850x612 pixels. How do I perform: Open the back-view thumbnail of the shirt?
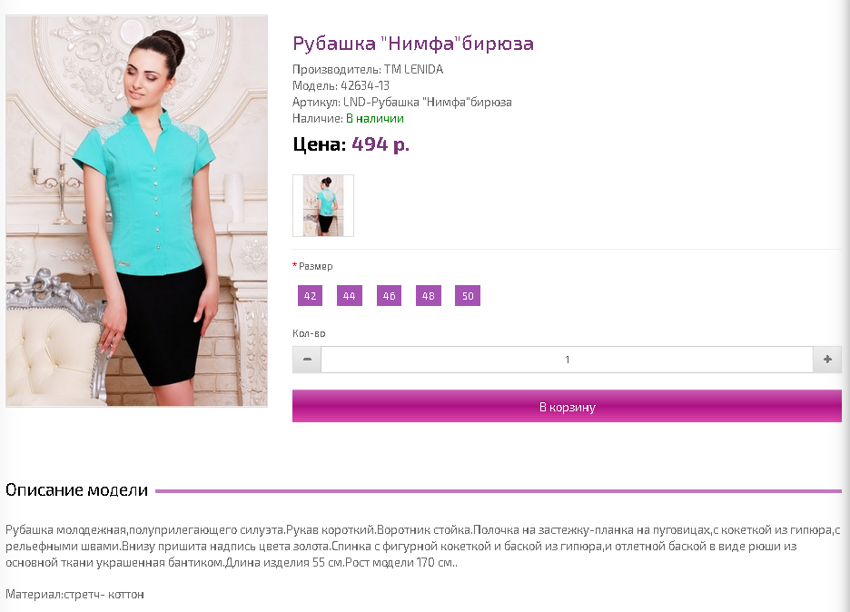(x=323, y=205)
